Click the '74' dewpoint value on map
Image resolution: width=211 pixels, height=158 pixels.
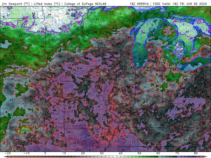88,135
